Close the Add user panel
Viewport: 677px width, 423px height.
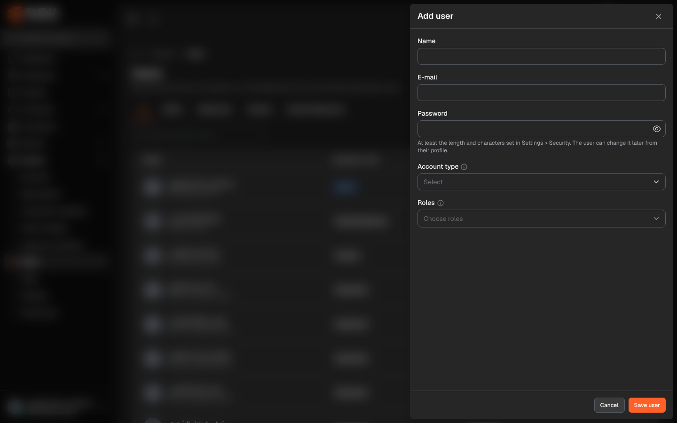click(659, 16)
